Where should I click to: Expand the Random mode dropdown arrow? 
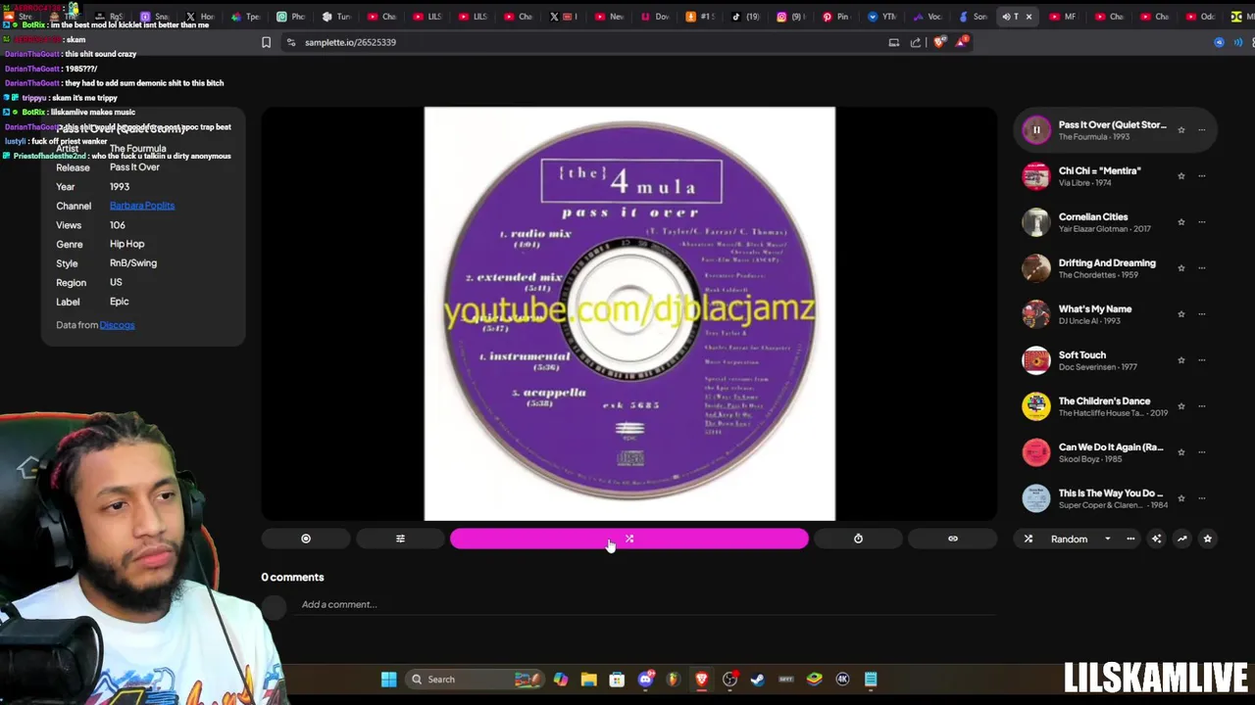tap(1108, 539)
